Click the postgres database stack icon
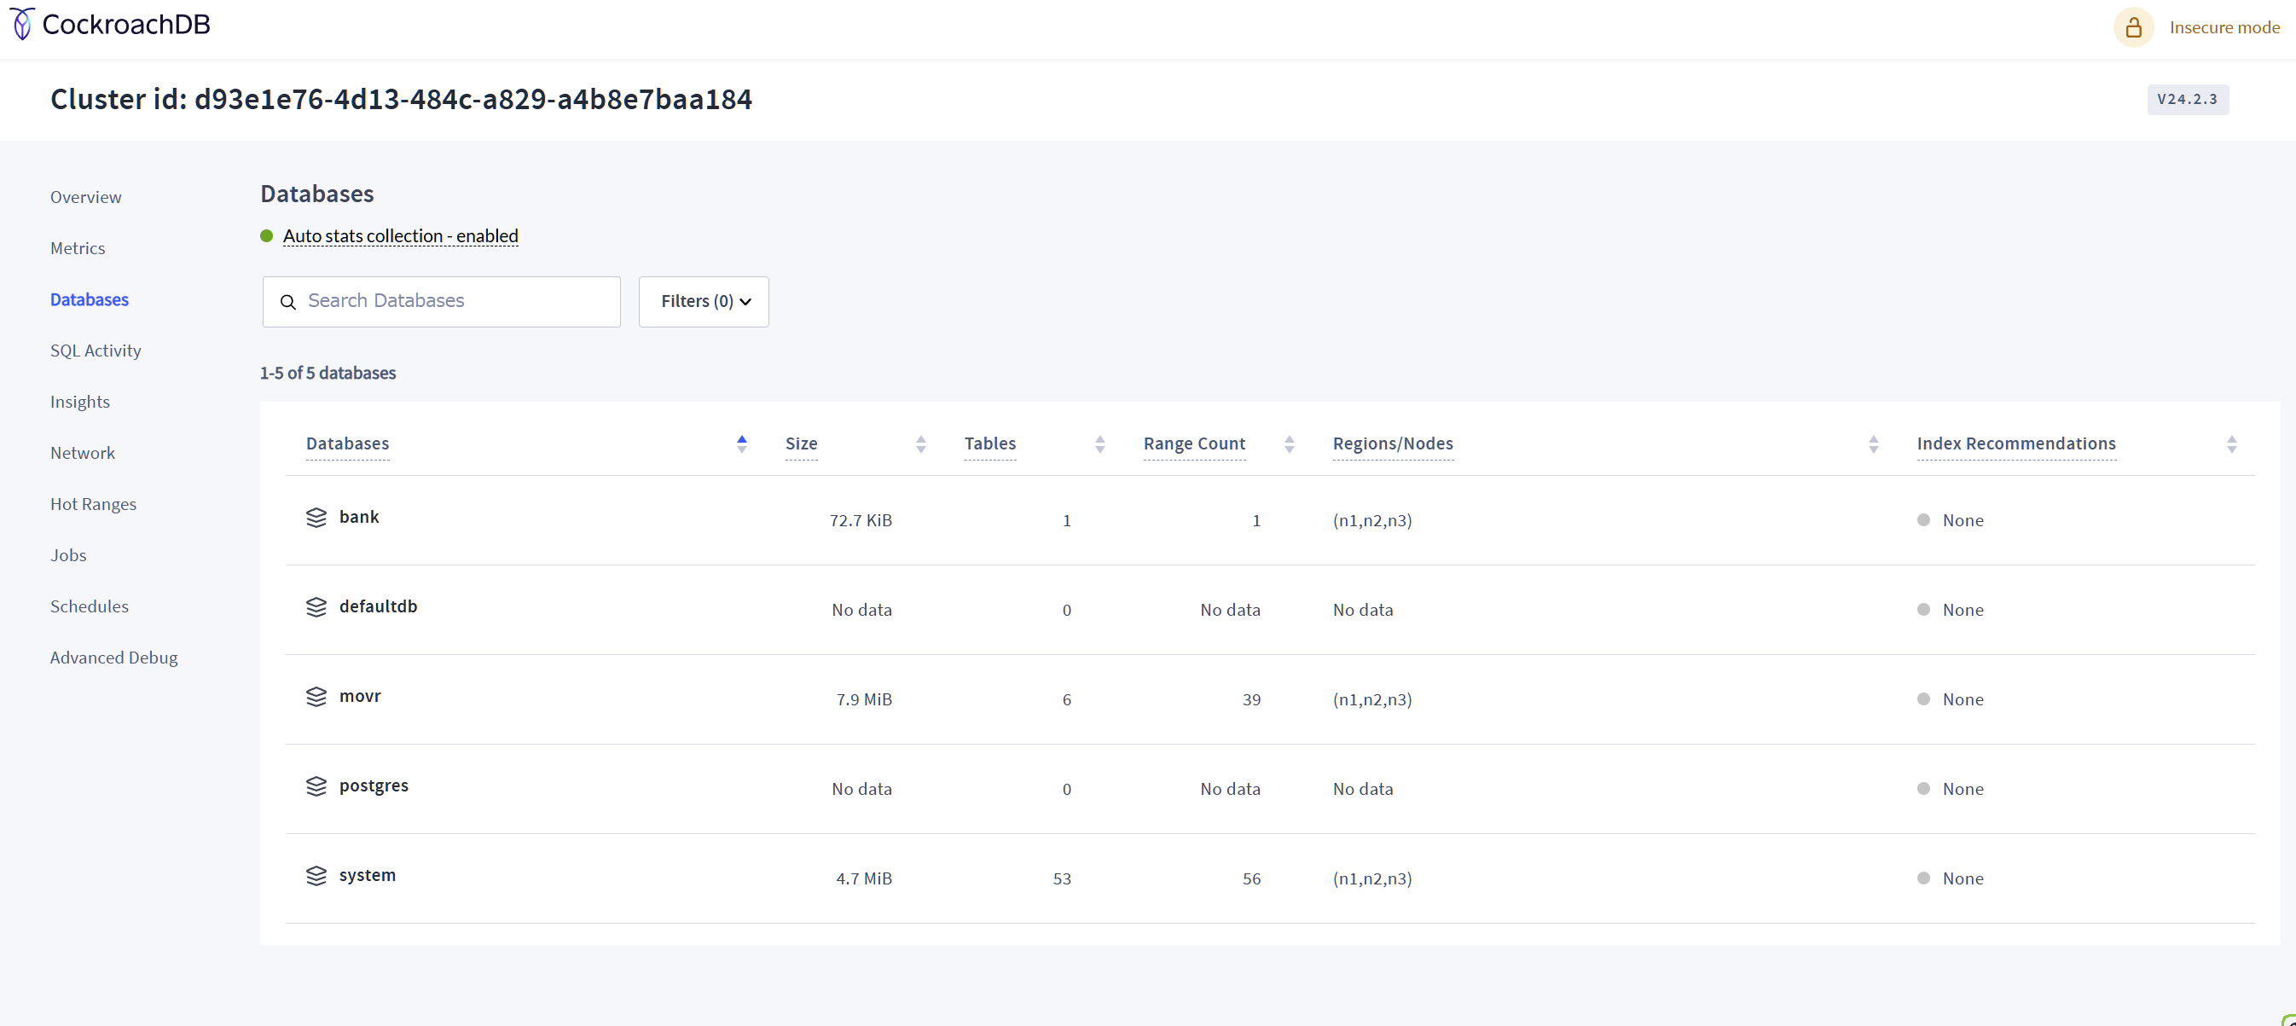This screenshot has height=1026, width=2296. 316,786
